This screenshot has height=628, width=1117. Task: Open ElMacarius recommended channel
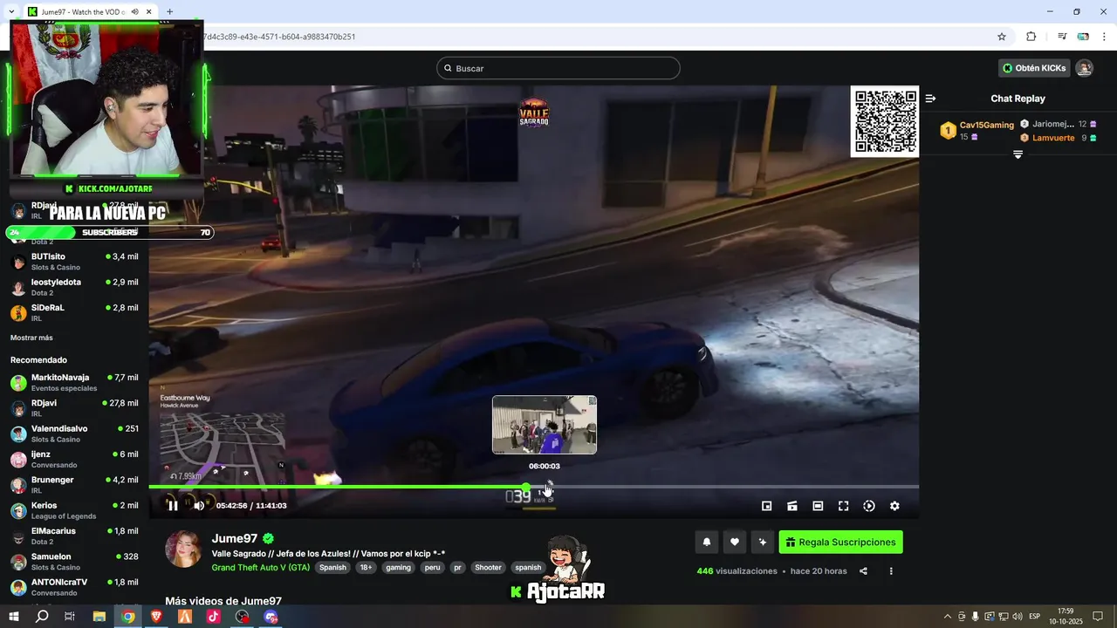click(74, 536)
